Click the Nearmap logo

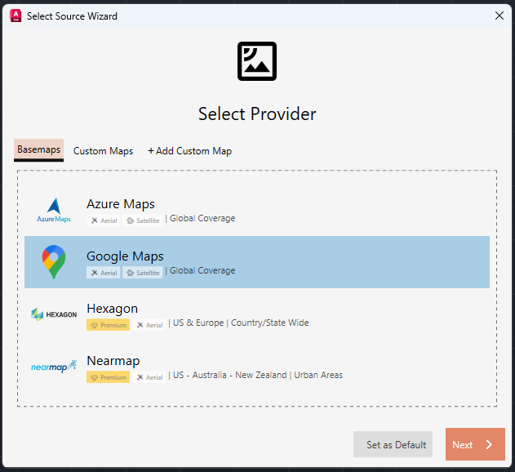click(54, 366)
